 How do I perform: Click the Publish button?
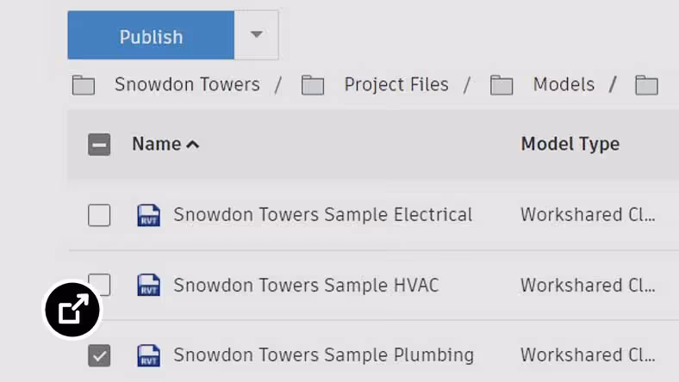(151, 36)
